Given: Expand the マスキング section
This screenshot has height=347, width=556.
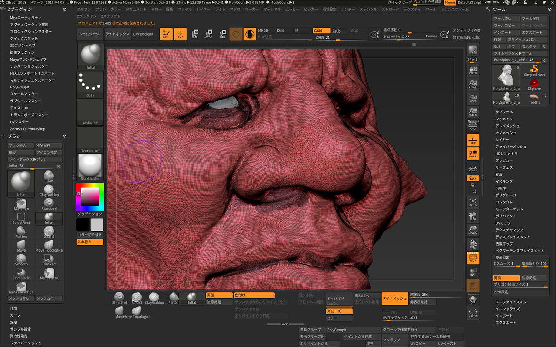Looking at the screenshot, I should 504,181.
